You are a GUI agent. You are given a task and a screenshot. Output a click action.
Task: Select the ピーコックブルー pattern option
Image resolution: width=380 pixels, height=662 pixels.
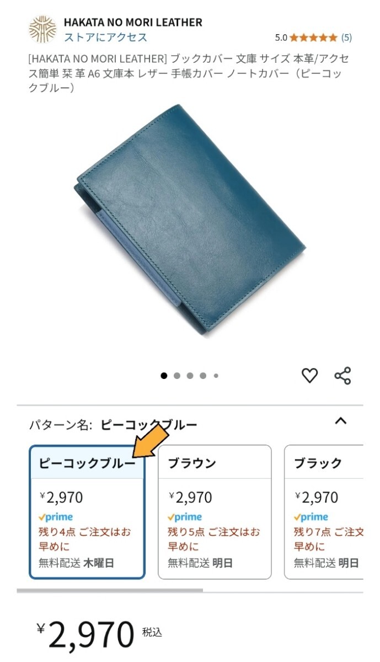[x=87, y=512]
